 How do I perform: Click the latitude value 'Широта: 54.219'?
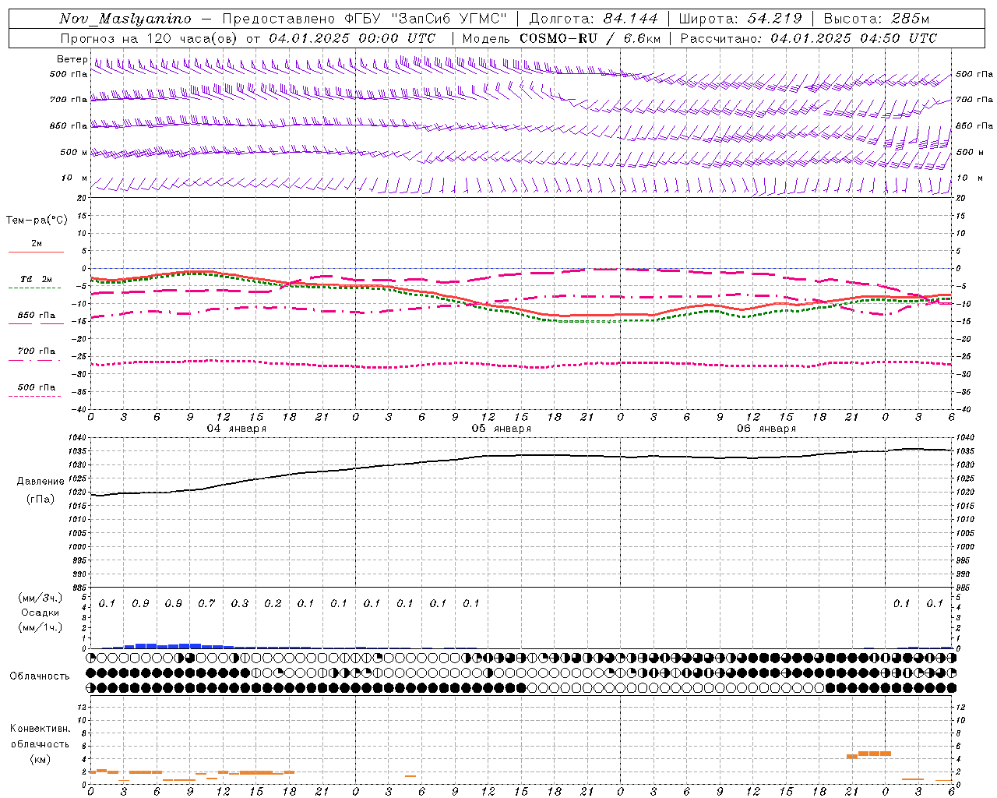(740, 19)
